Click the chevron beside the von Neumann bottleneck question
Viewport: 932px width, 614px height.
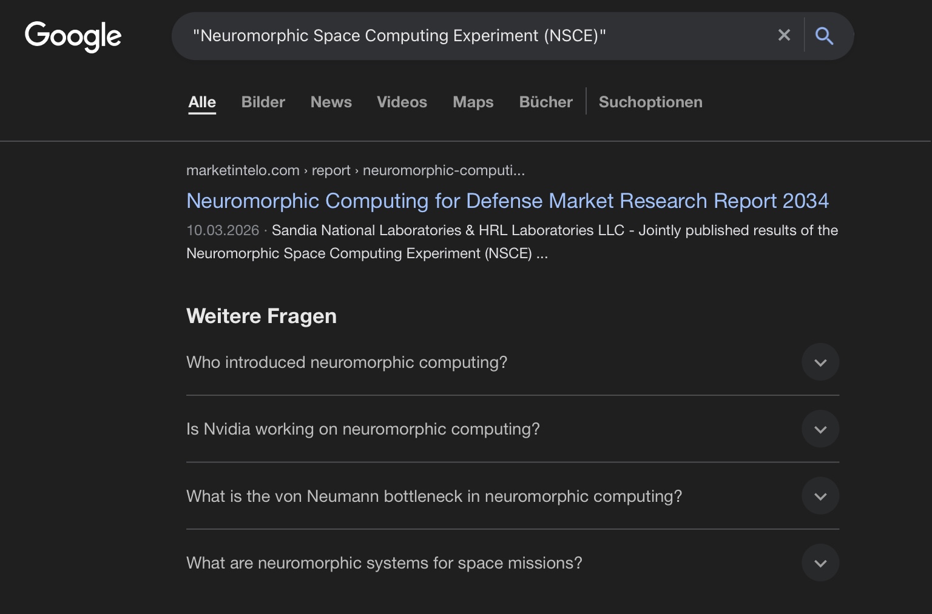820,496
